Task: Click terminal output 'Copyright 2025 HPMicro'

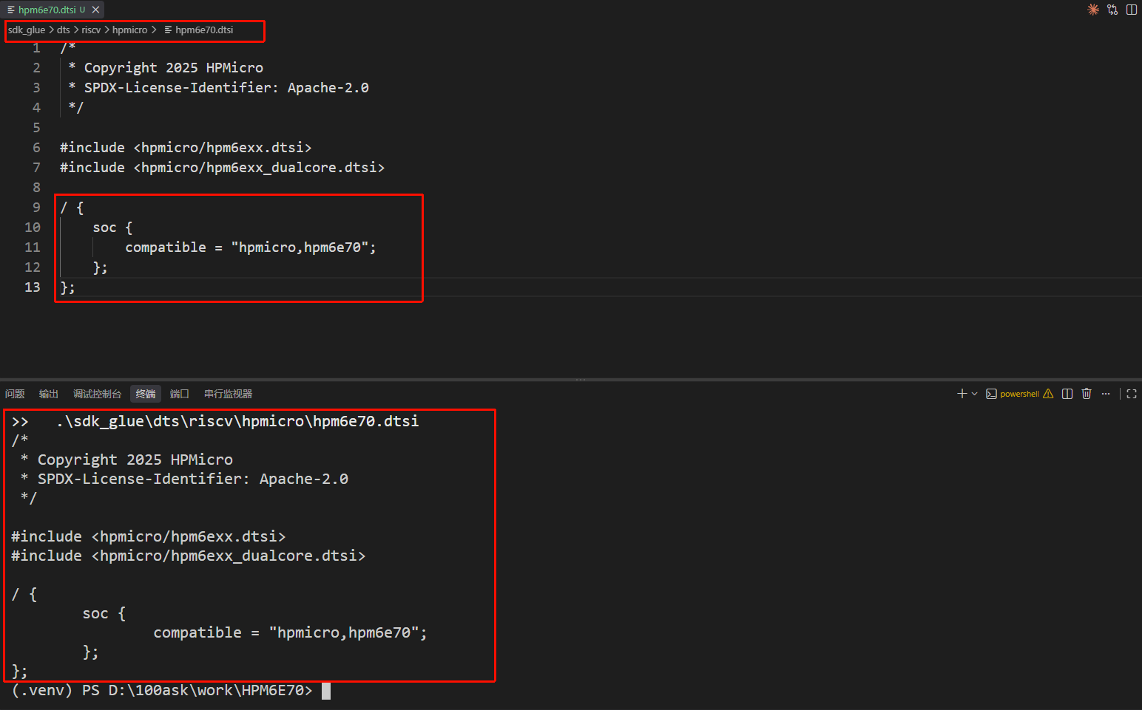Action: click(x=135, y=460)
